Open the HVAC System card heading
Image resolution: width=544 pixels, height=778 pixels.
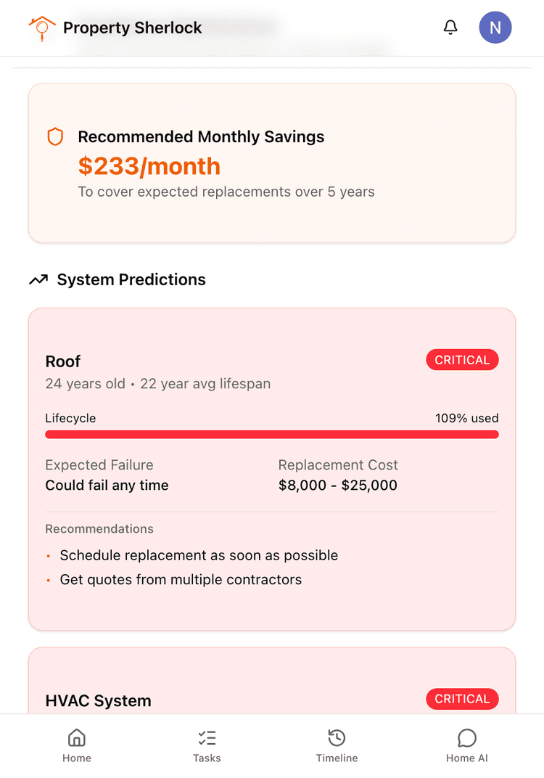pos(99,701)
